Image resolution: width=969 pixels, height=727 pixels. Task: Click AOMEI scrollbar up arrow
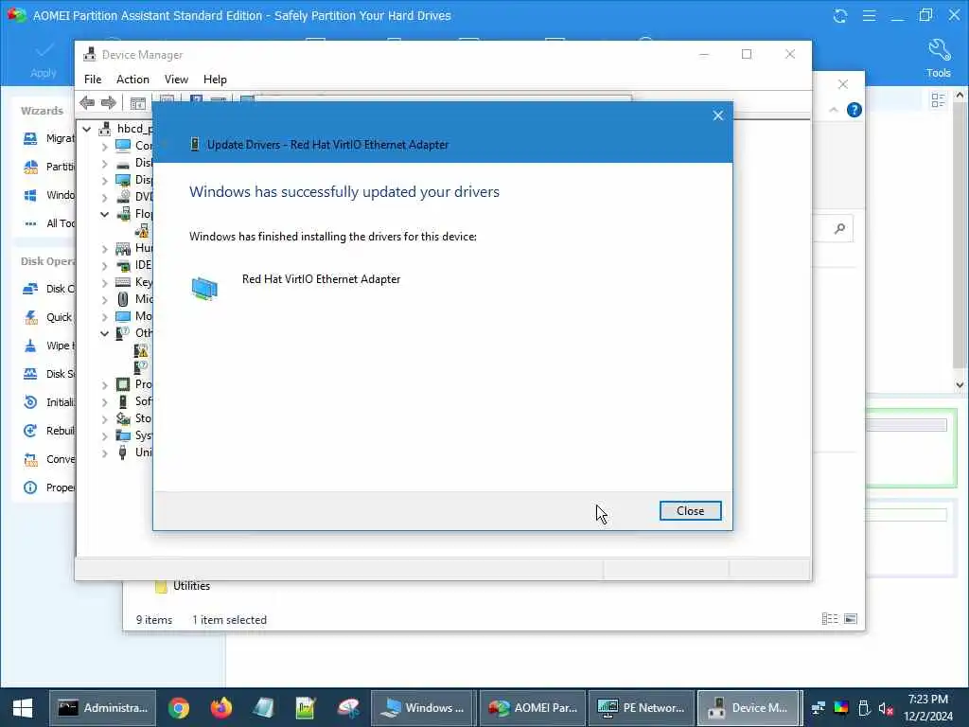coord(960,96)
